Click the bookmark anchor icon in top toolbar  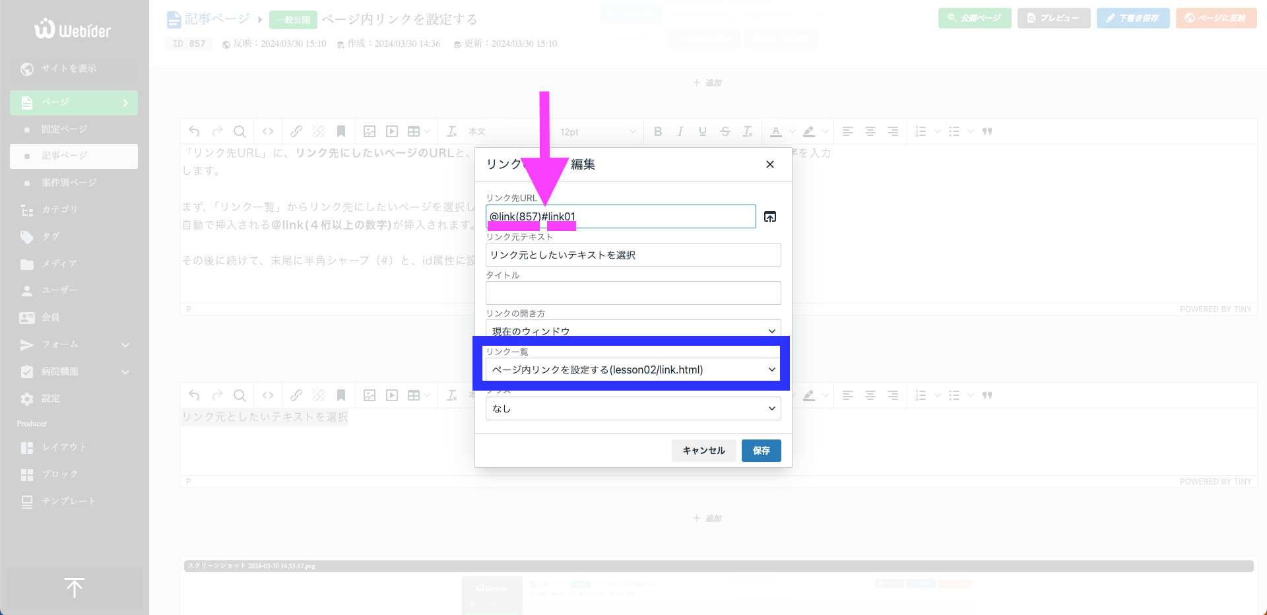[341, 131]
